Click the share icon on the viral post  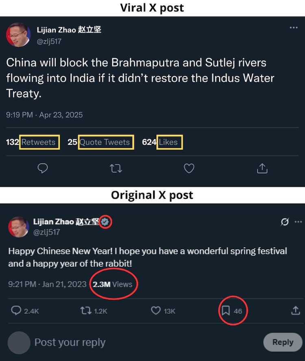point(262,168)
